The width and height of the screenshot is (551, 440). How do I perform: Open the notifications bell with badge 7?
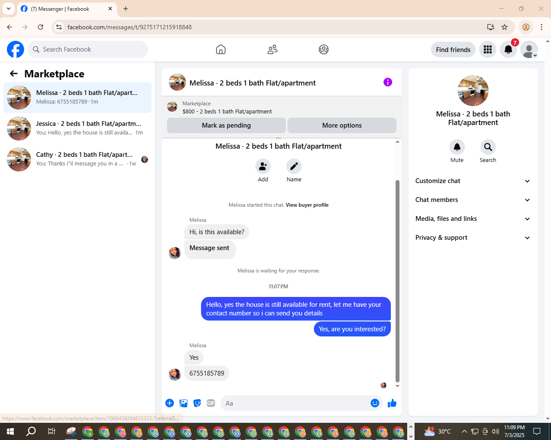coord(508,49)
